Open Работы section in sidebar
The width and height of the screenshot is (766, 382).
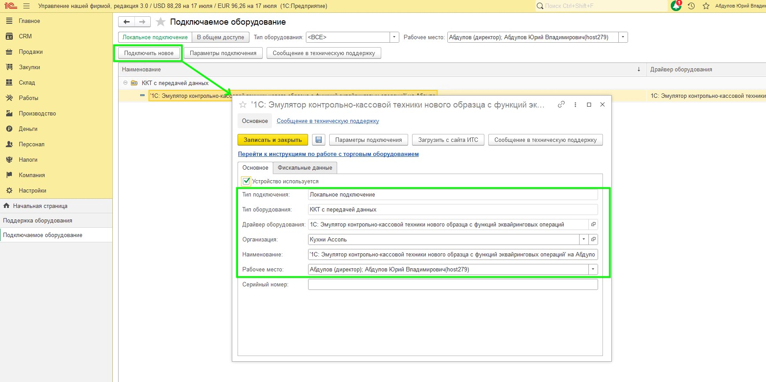28,98
